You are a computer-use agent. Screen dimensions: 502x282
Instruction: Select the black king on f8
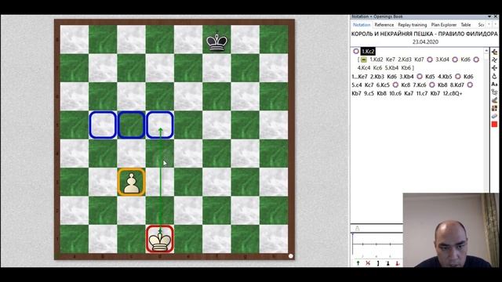tap(216, 42)
